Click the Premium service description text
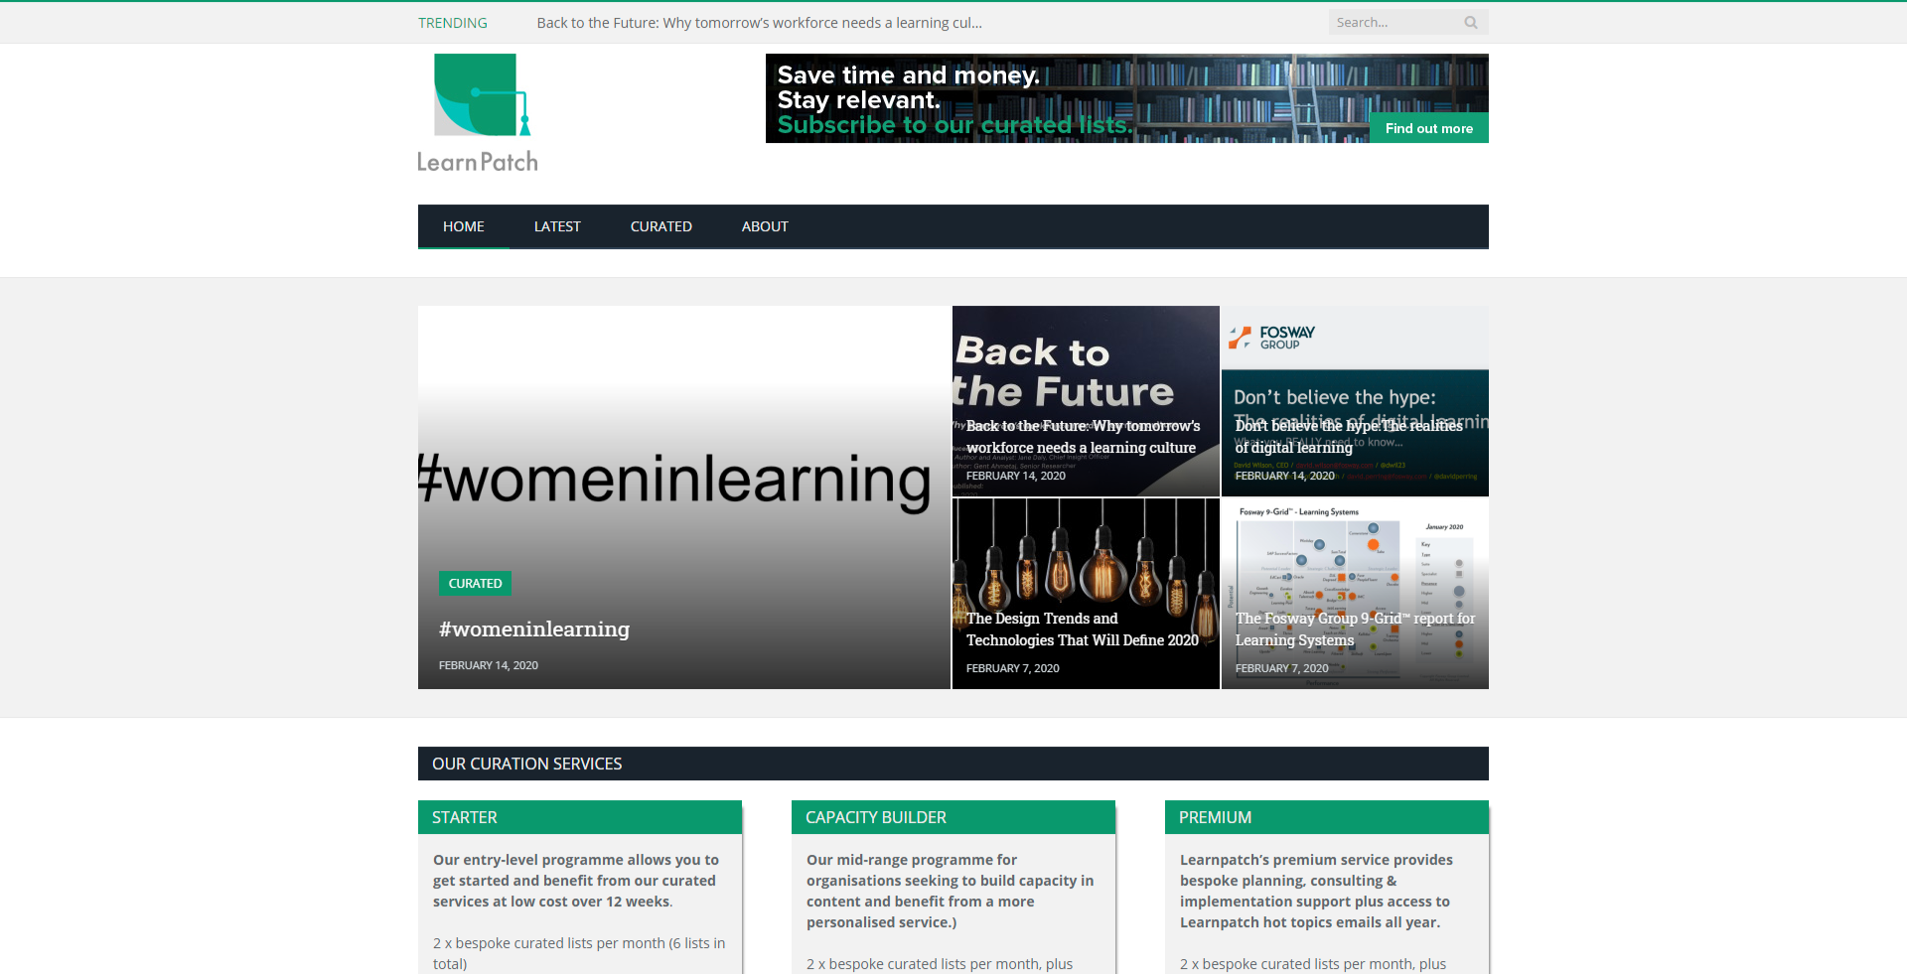Viewport: 1907px width, 974px height. click(x=1316, y=891)
